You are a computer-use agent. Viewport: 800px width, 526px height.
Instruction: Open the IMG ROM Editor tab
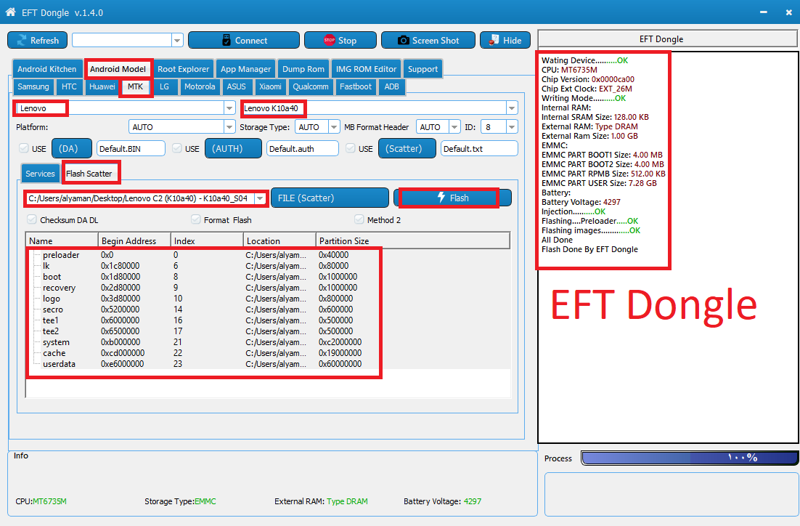pos(366,69)
